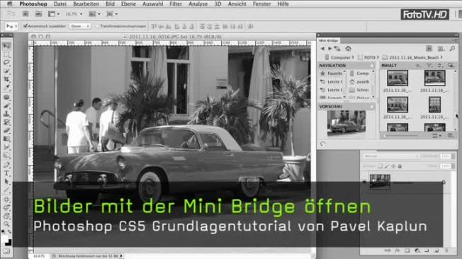Viewport: 462px width, 259px height.
Task: Select the Rectangular Marquee tool
Action: [x=6, y=54]
